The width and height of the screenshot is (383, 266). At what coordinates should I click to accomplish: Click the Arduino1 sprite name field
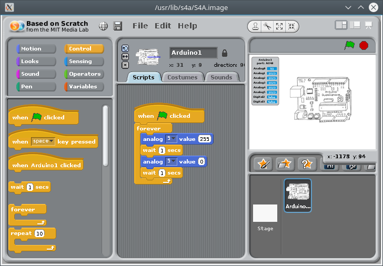193,53
